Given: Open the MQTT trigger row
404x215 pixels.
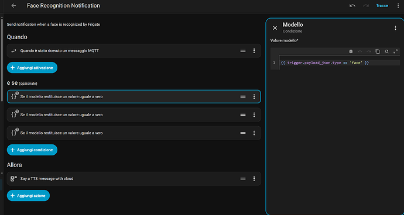Looking at the screenshot, I should (133, 51).
